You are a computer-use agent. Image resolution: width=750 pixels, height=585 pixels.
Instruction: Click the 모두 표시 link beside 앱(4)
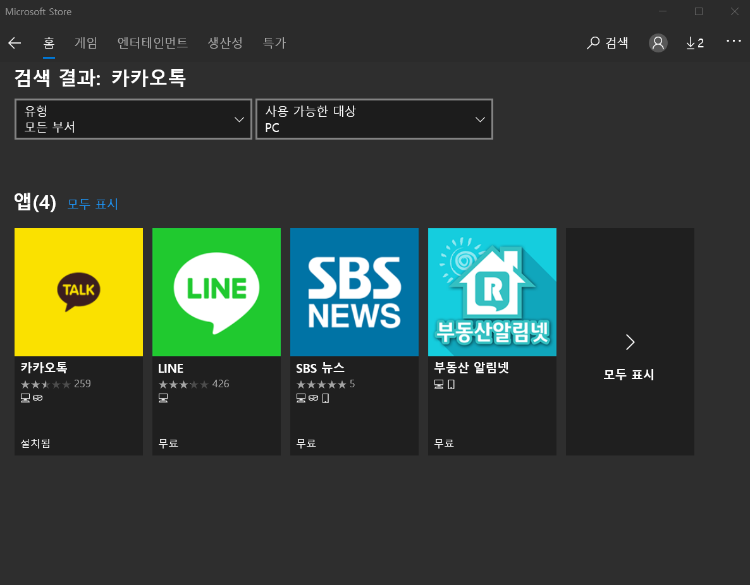[93, 204]
